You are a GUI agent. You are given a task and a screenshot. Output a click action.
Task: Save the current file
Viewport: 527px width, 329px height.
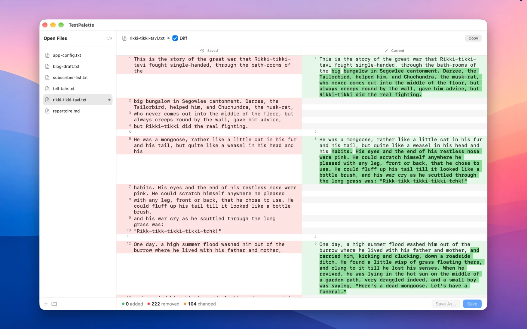coord(472,304)
